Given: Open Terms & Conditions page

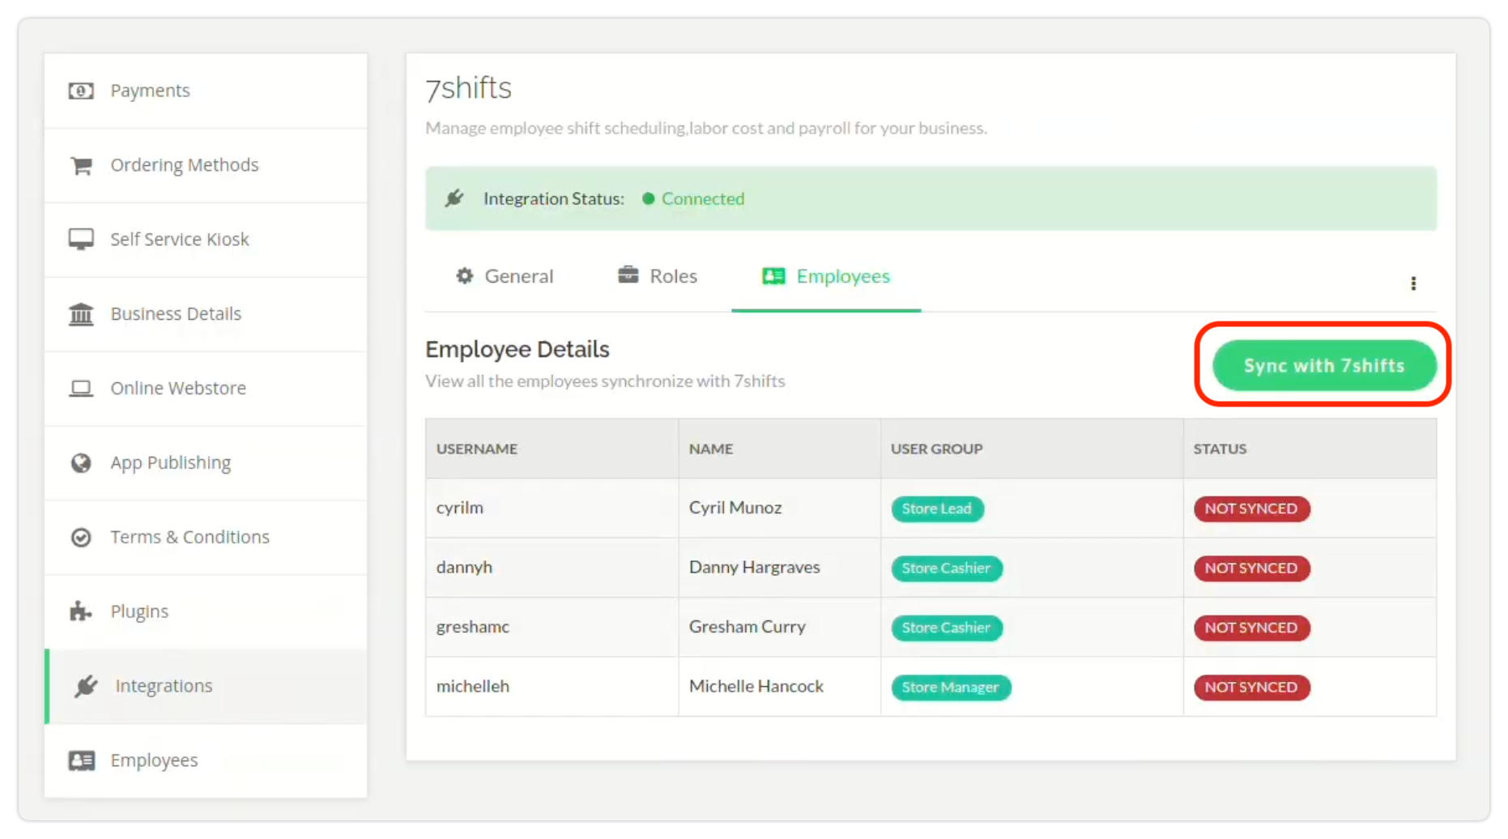Looking at the screenshot, I should click(206, 538).
